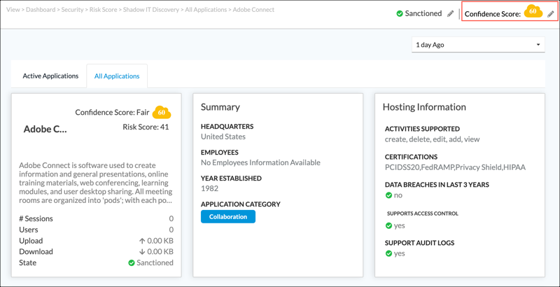The height and width of the screenshot is (287, 560).
Task: Click the access control 'yes' check icon
Action: point(388,225)
